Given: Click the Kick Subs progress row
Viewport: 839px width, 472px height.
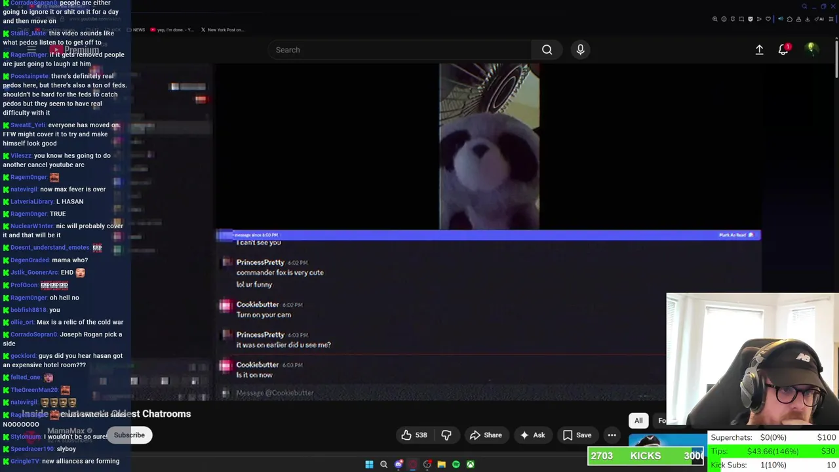Looking at the screenshot, I should (773, 465).
